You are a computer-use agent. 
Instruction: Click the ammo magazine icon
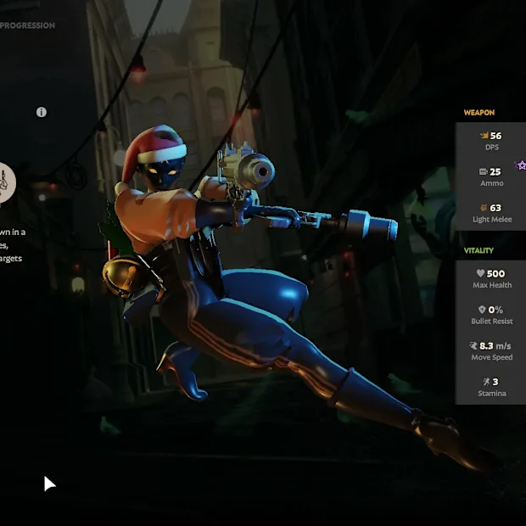pos(483,171)
